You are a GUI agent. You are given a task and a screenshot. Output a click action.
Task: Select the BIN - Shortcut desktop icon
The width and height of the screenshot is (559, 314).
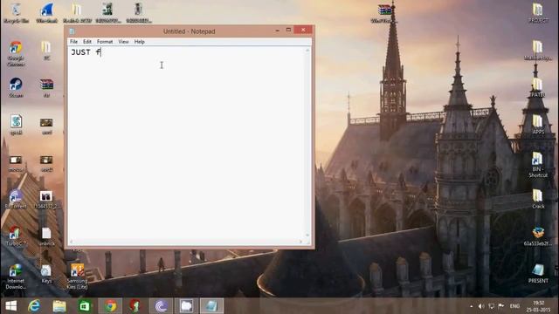tap(538, 165)
